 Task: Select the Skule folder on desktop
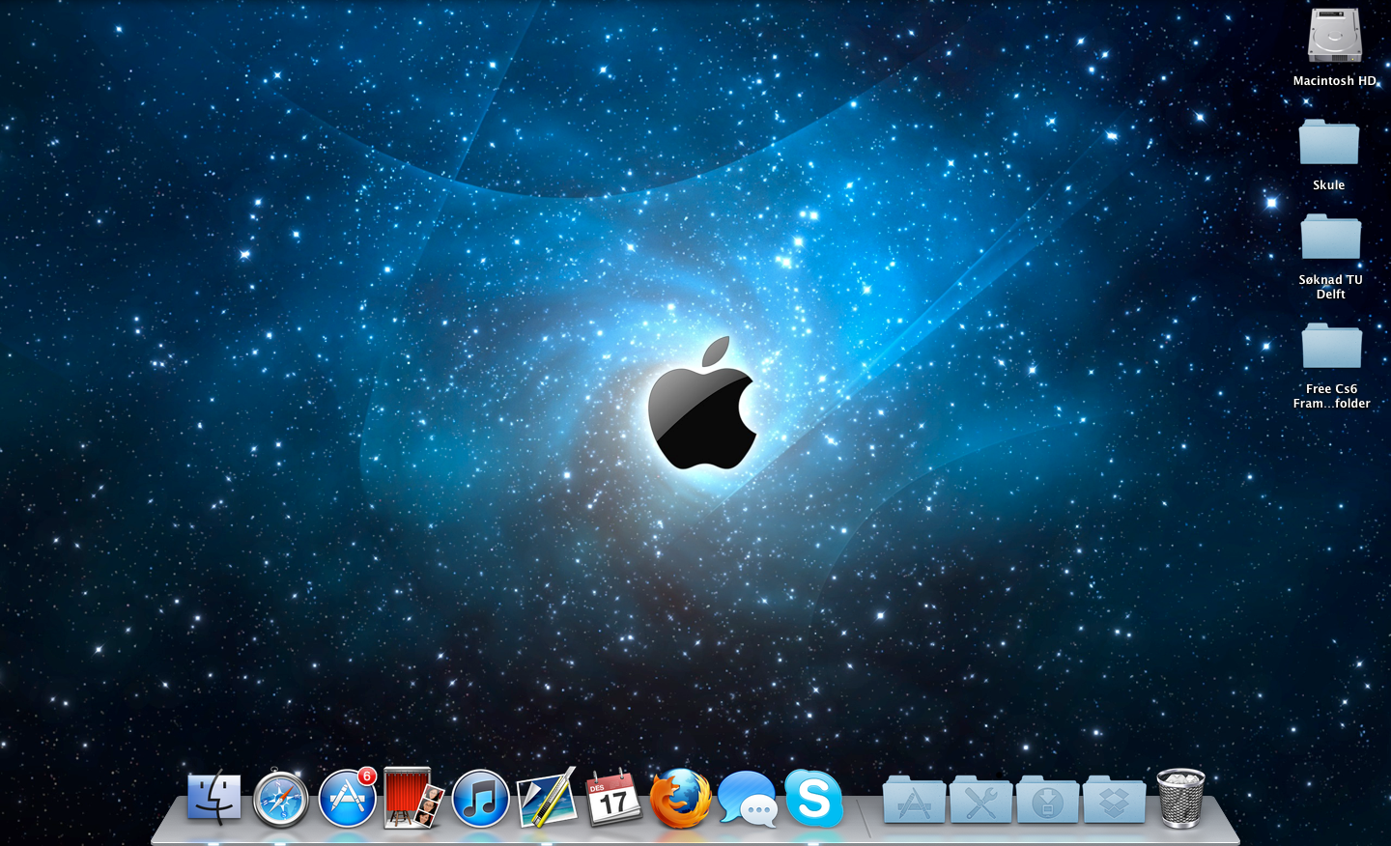(1329, 142)
